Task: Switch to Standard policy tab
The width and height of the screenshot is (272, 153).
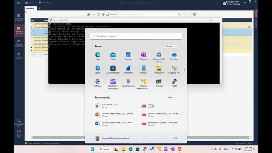Action: pos(30,8)
